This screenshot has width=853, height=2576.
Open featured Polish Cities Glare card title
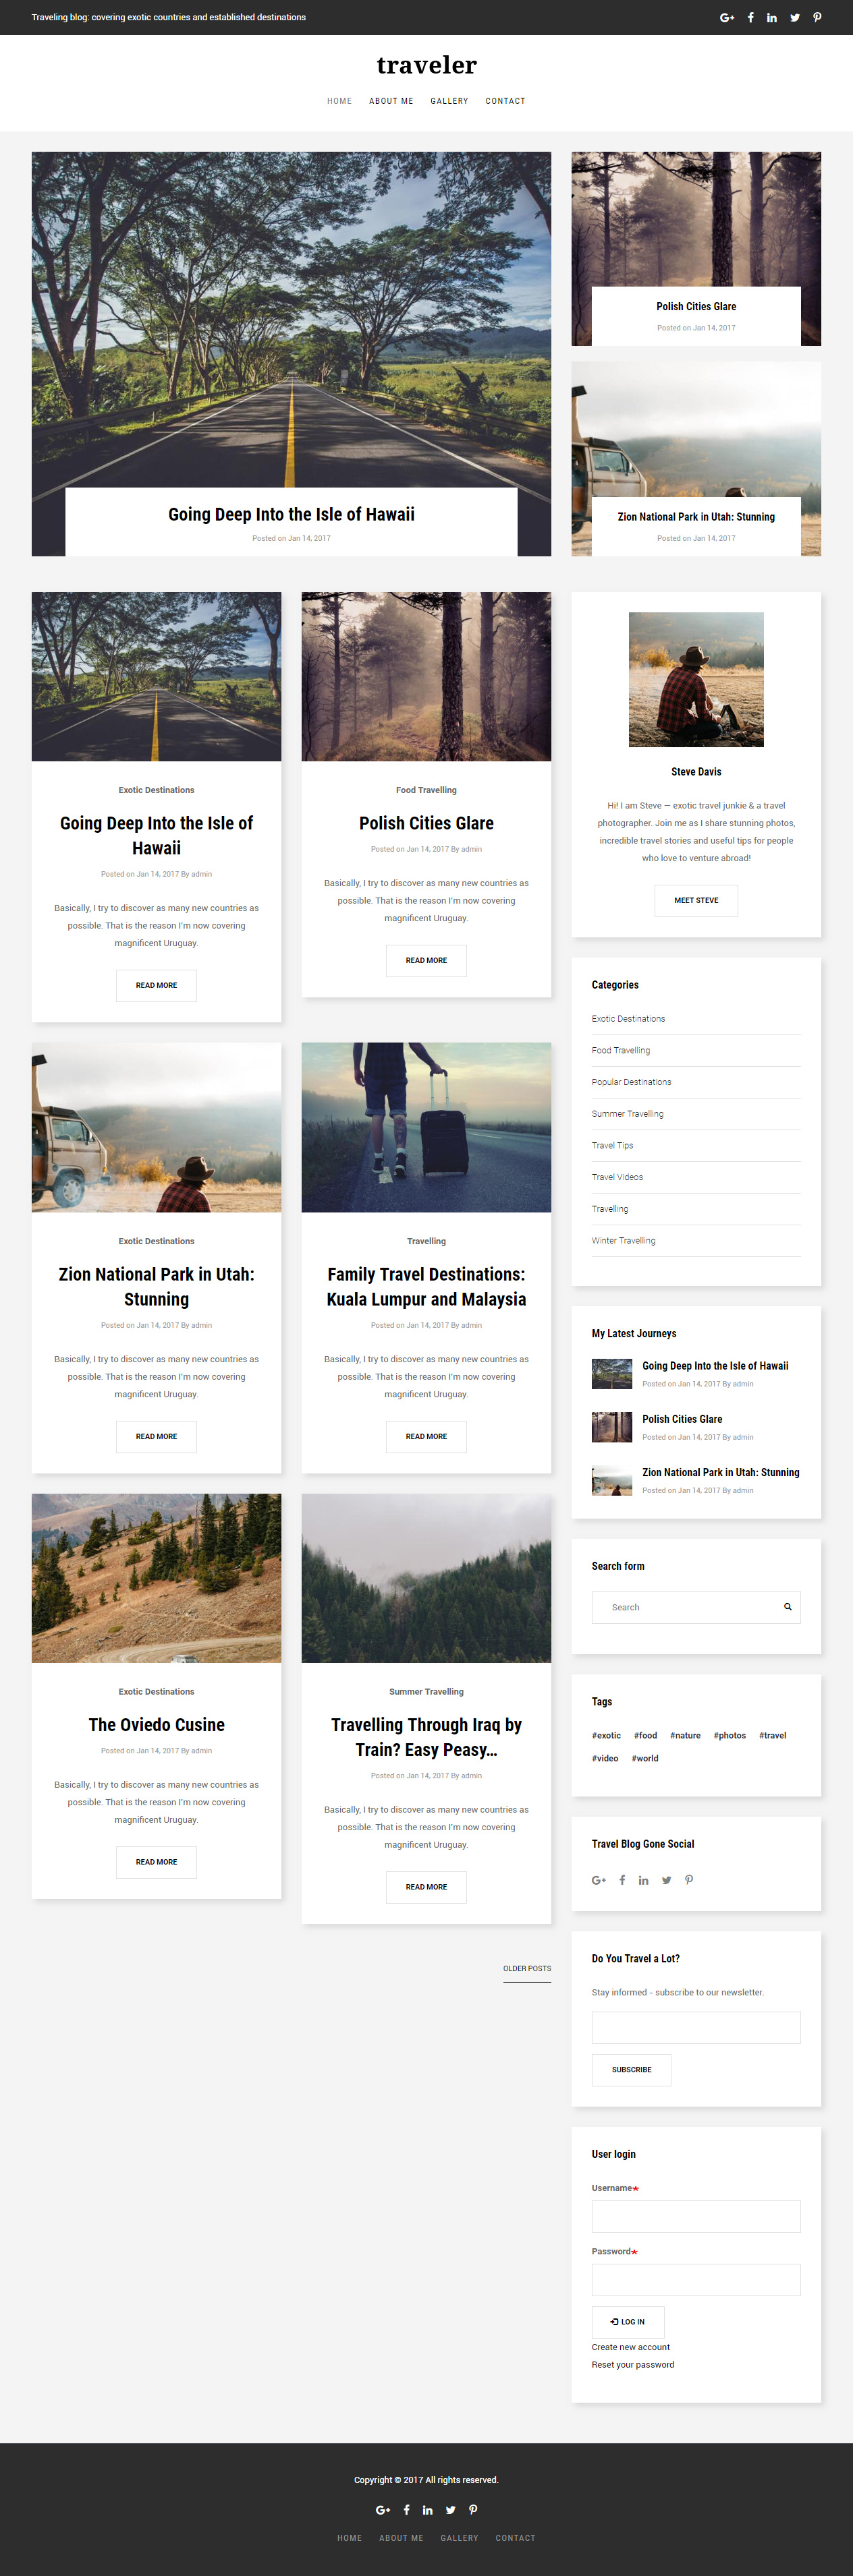pyautogui.click(x=696, y=307)
